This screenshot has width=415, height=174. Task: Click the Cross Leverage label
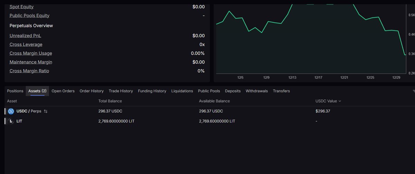click(26, 44)
